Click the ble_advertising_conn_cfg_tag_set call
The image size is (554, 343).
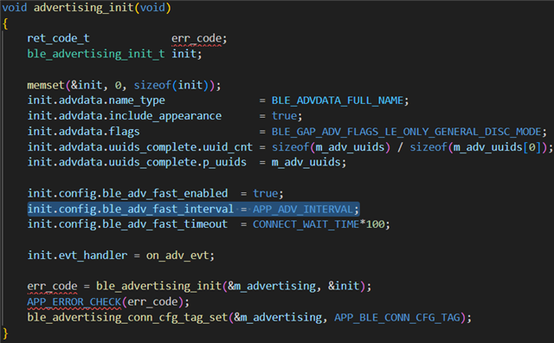point(127,317)
